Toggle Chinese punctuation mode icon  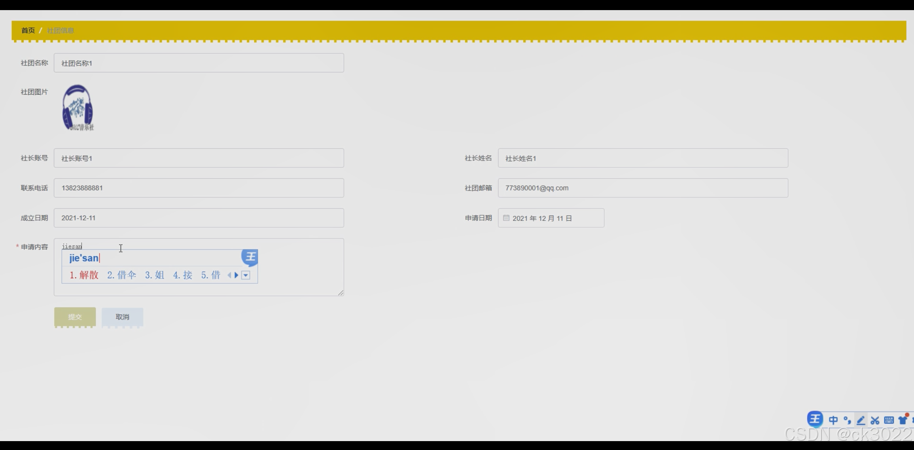[x=847, y=420]
